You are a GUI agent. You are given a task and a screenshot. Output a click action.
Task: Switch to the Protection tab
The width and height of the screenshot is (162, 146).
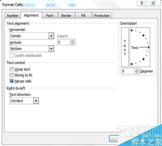pos(102,16)
